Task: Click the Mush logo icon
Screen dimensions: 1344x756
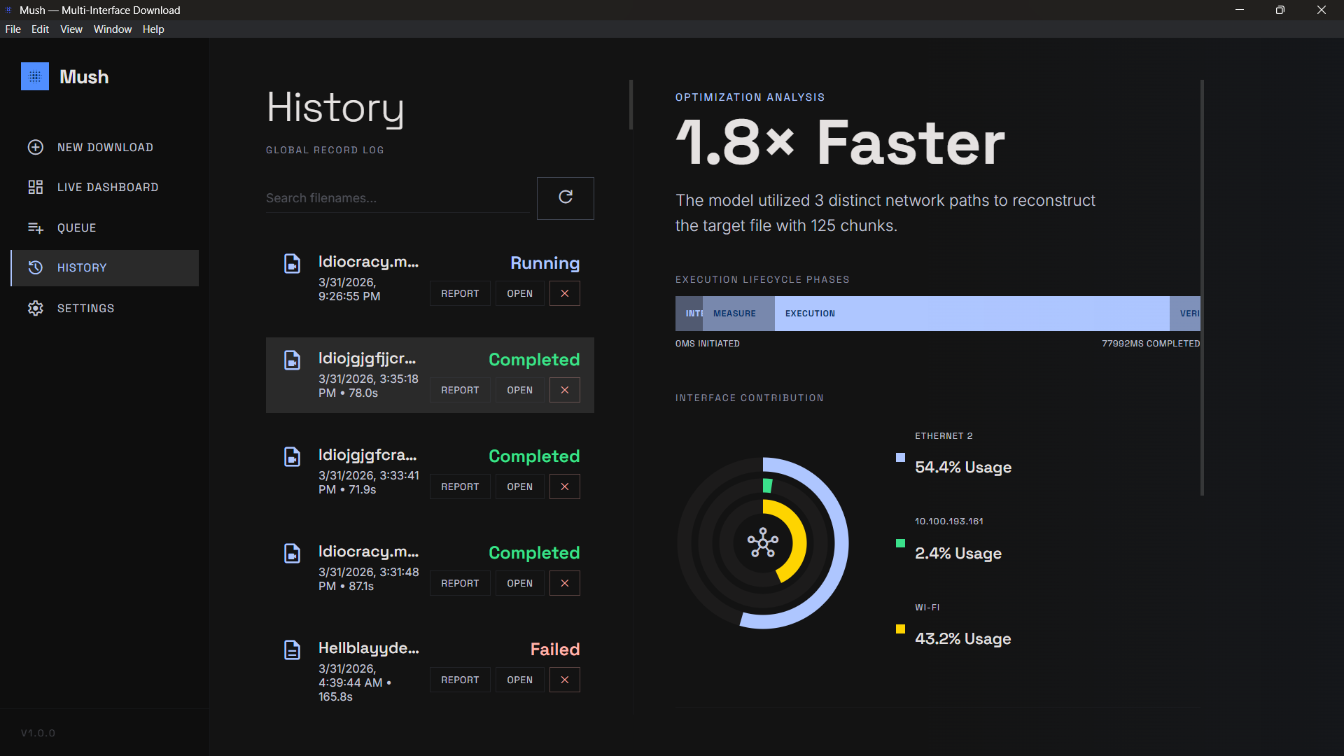Action: click(35, 77)
